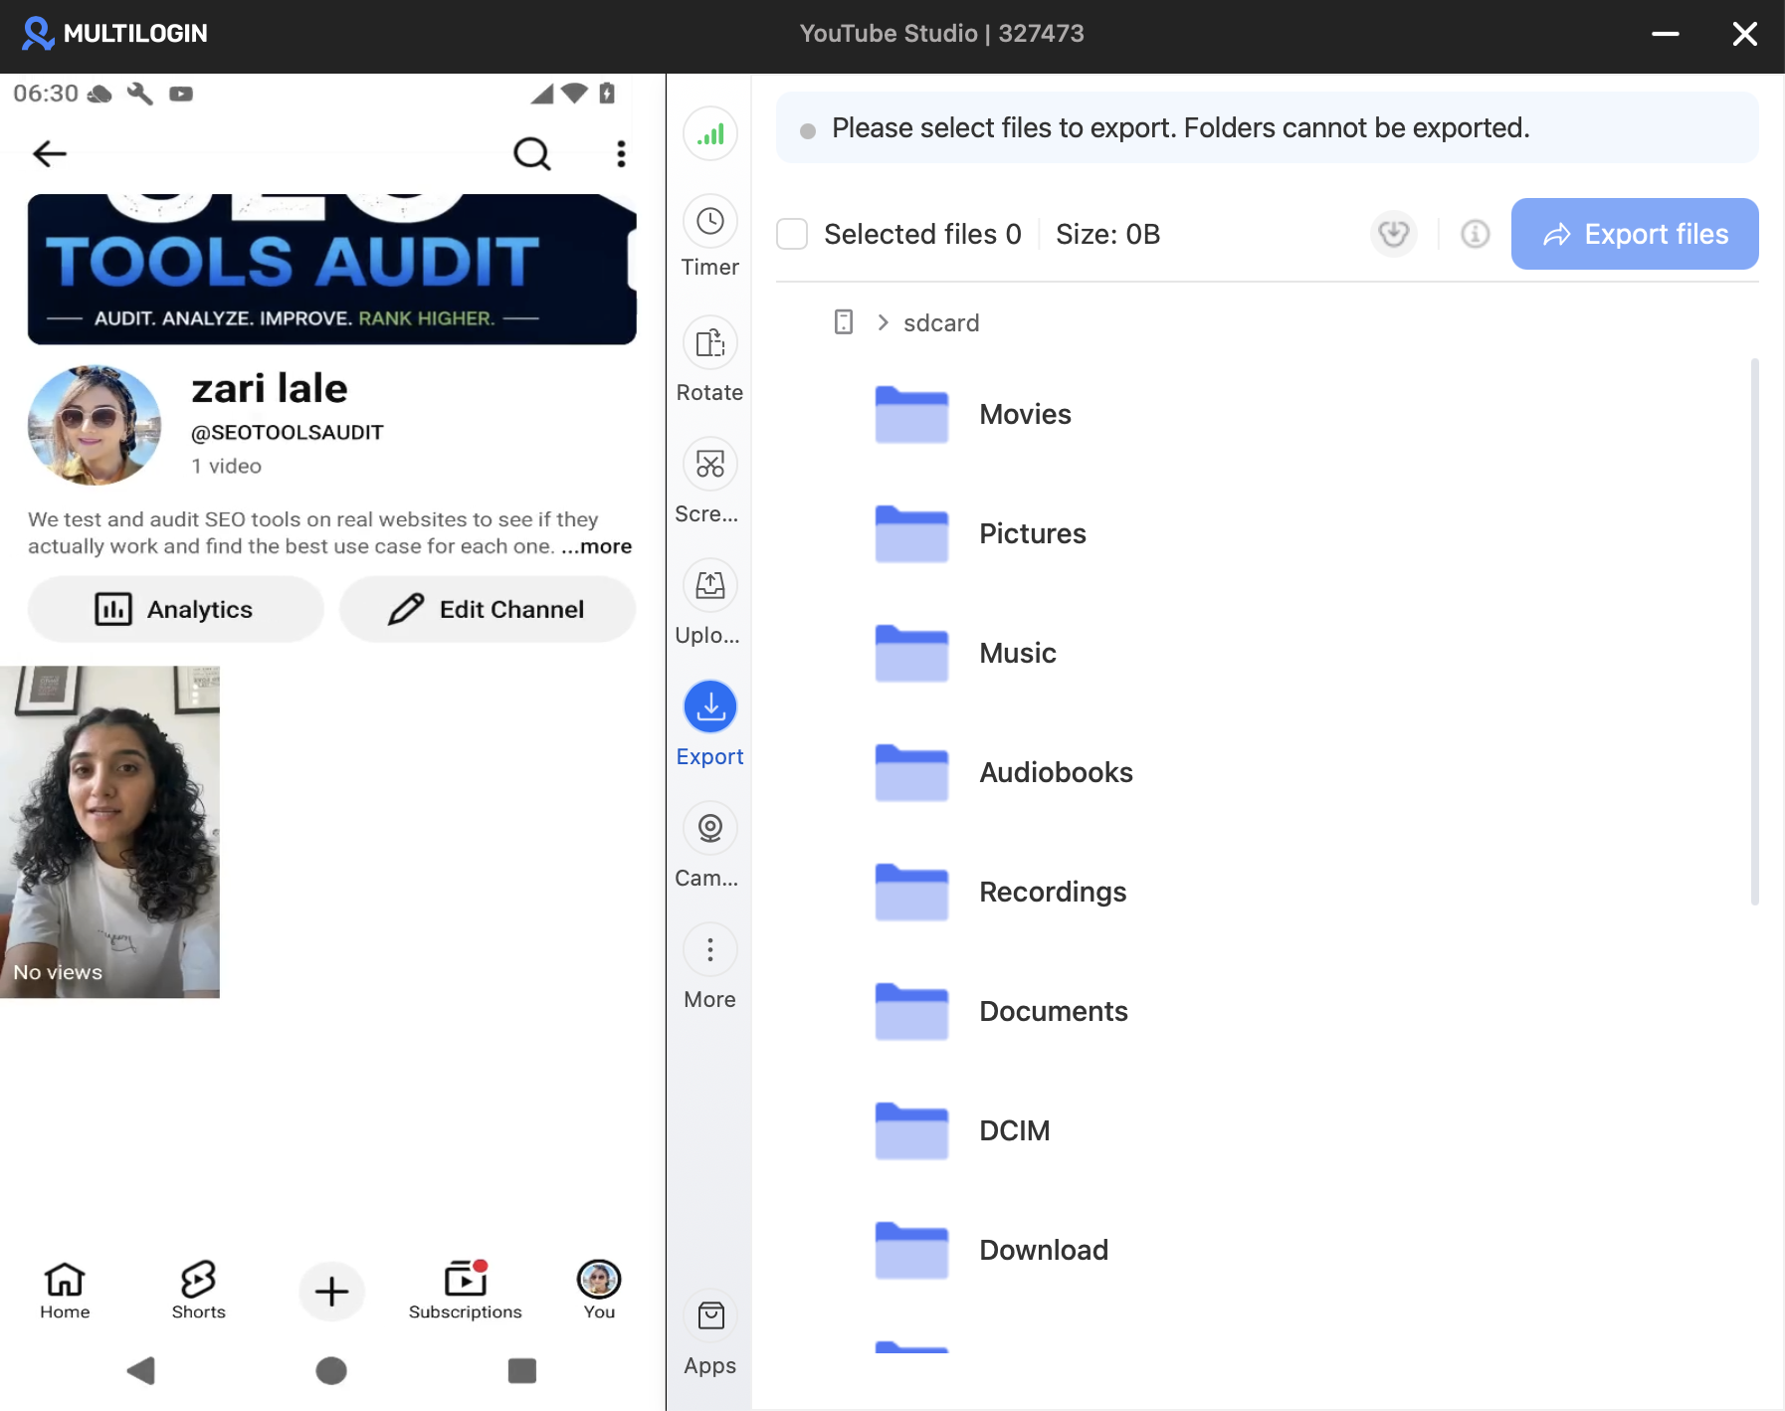Open the Download folder
Viewport: 1785px width, 1411px height.
pyautogui.click(x=1044, y=1250)
